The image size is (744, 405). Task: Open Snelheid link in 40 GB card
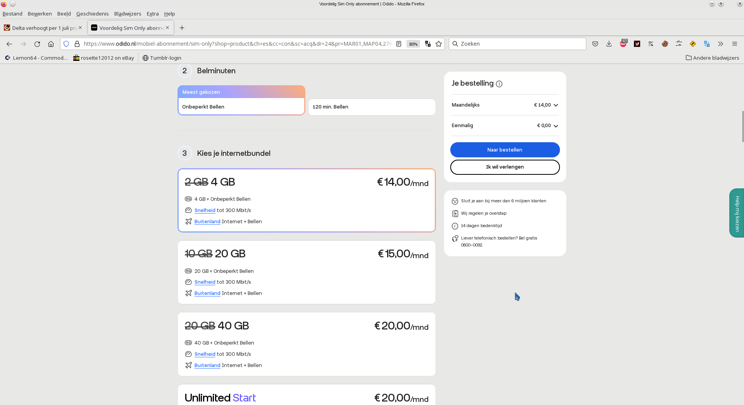[205, 354]
